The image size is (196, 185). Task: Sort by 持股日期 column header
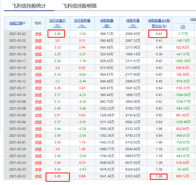tap(16, 23)
